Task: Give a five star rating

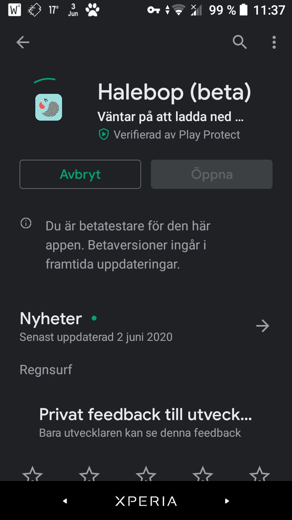Action: tap(260, 474)
